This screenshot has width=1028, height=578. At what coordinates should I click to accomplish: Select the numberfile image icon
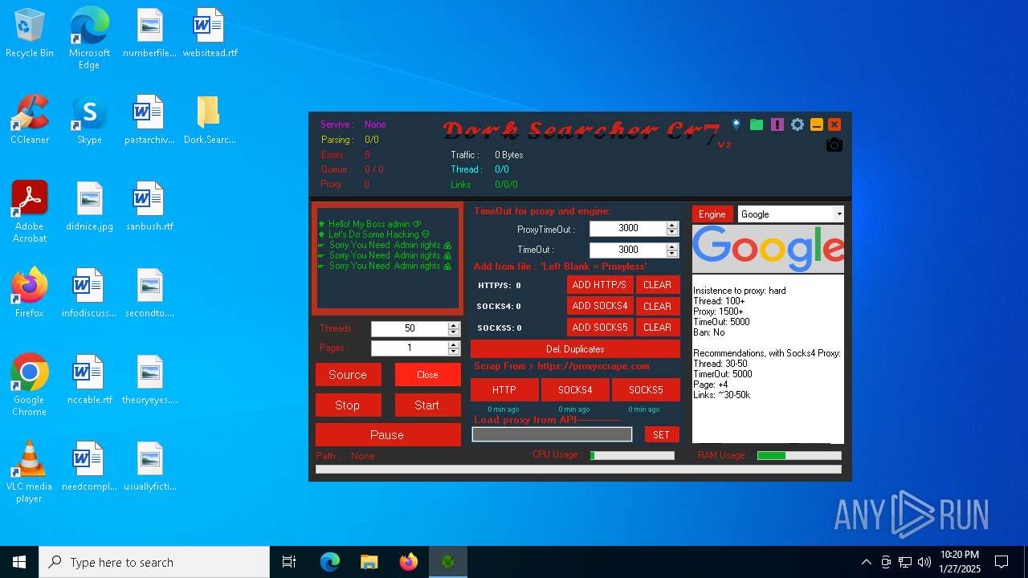[149, 33]
